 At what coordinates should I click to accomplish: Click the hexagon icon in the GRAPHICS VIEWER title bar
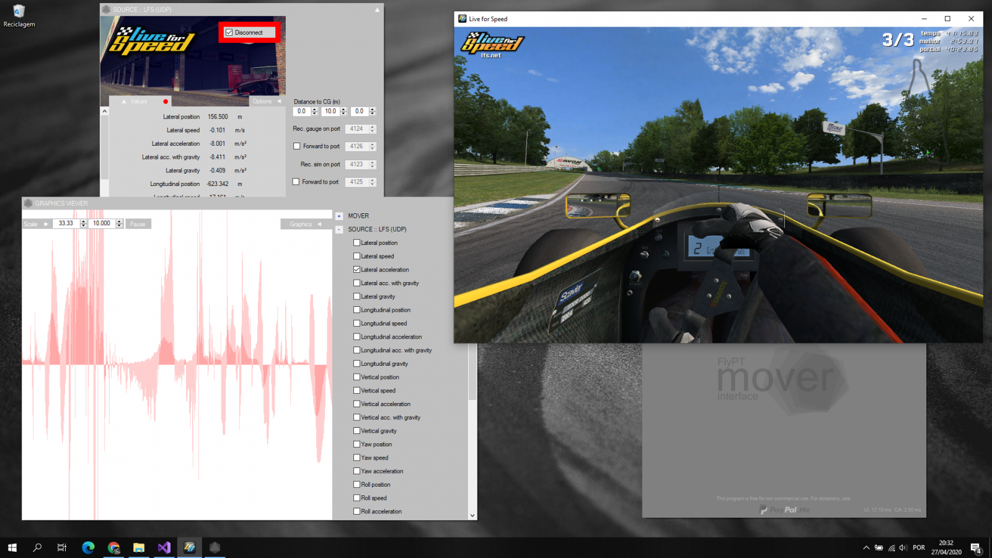pyautogui.click(x=28, y=203)
